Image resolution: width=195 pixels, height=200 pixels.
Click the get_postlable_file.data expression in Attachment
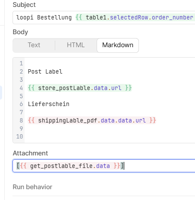click(70, 166)
